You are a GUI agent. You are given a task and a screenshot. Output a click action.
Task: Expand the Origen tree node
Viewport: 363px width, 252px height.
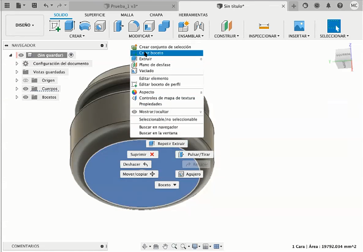16,80
